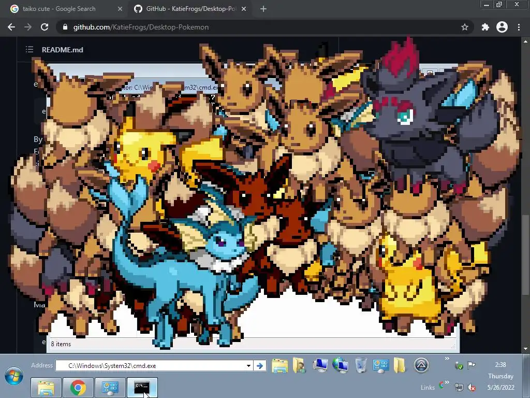Open the Action Center flag icon
The height and width of the screenshot is (398, 530).
471,365
